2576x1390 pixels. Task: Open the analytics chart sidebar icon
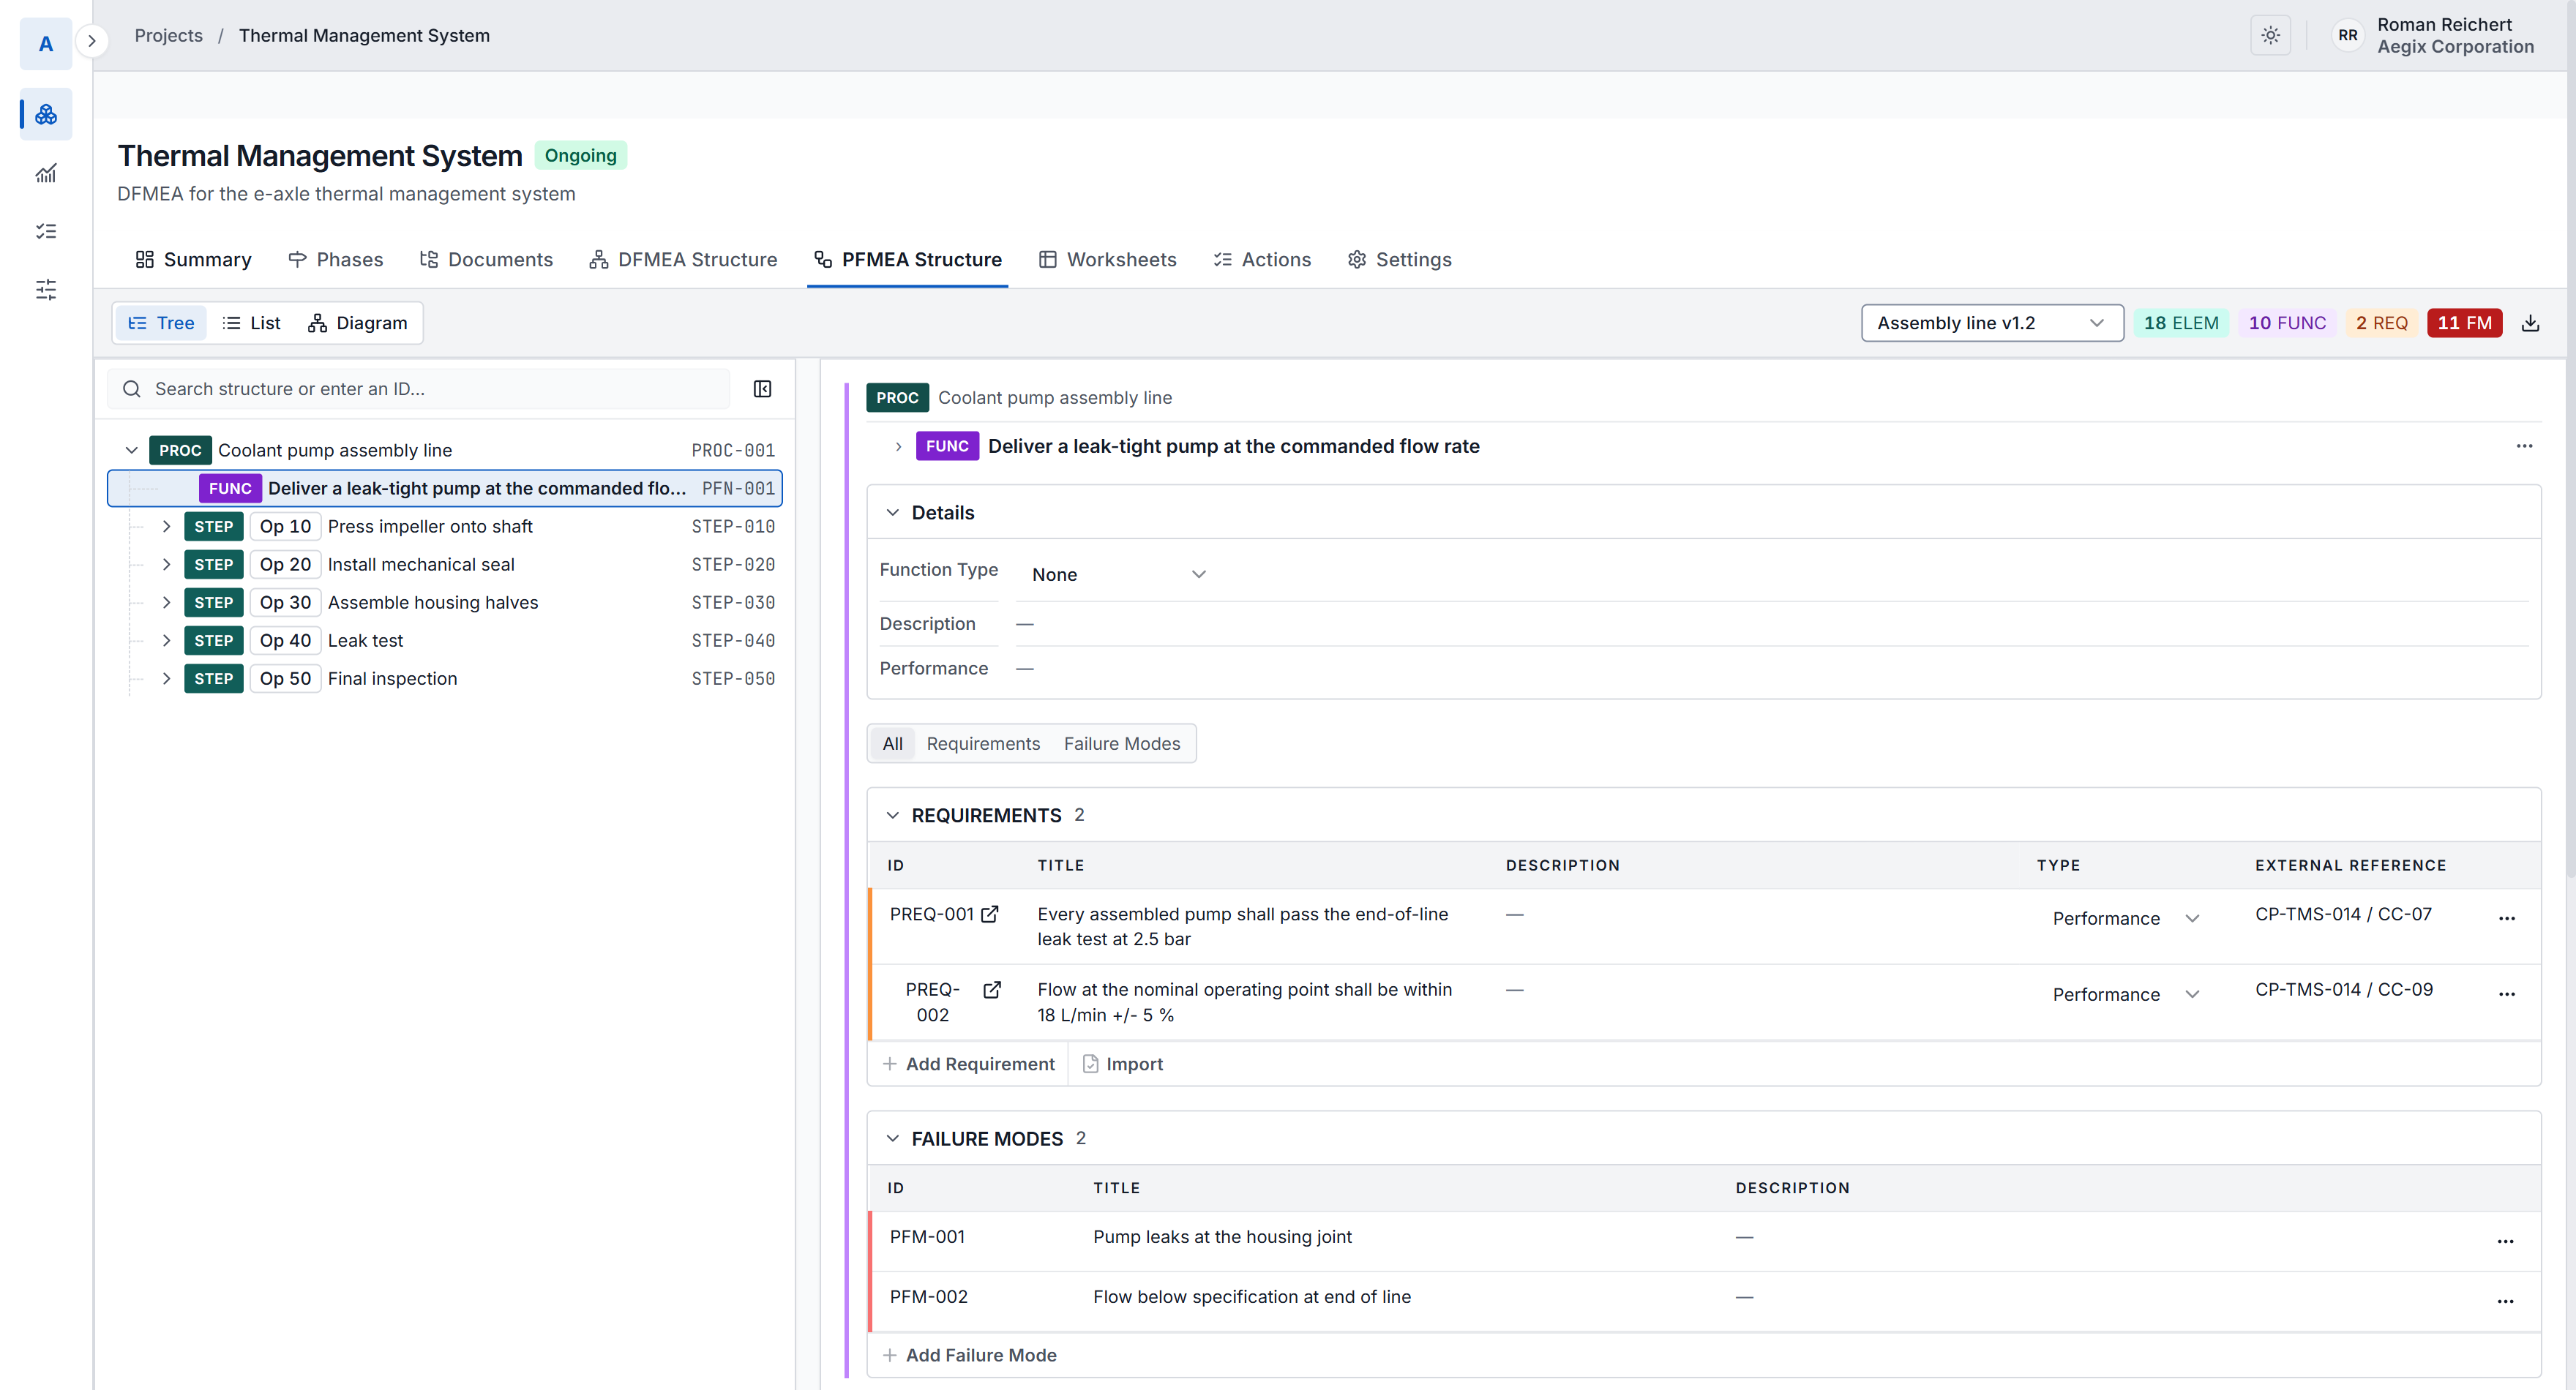[46, 173]
